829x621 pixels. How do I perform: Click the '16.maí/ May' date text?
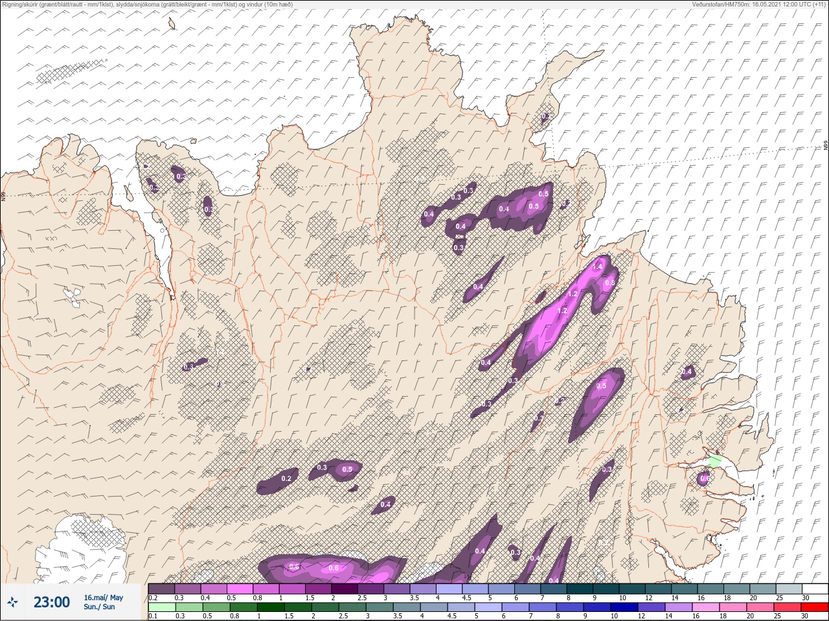click(x=103, y=598)
